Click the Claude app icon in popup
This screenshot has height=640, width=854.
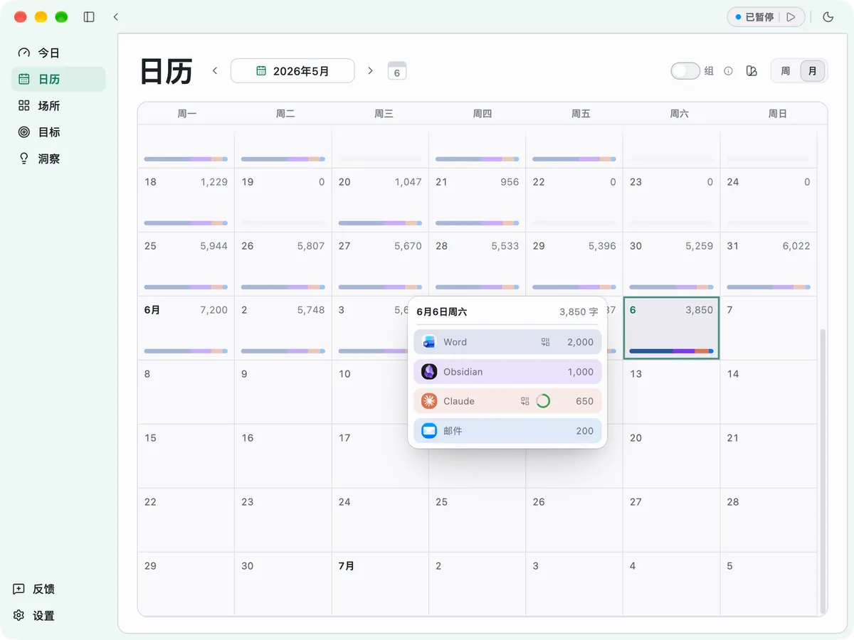[429, 401]
